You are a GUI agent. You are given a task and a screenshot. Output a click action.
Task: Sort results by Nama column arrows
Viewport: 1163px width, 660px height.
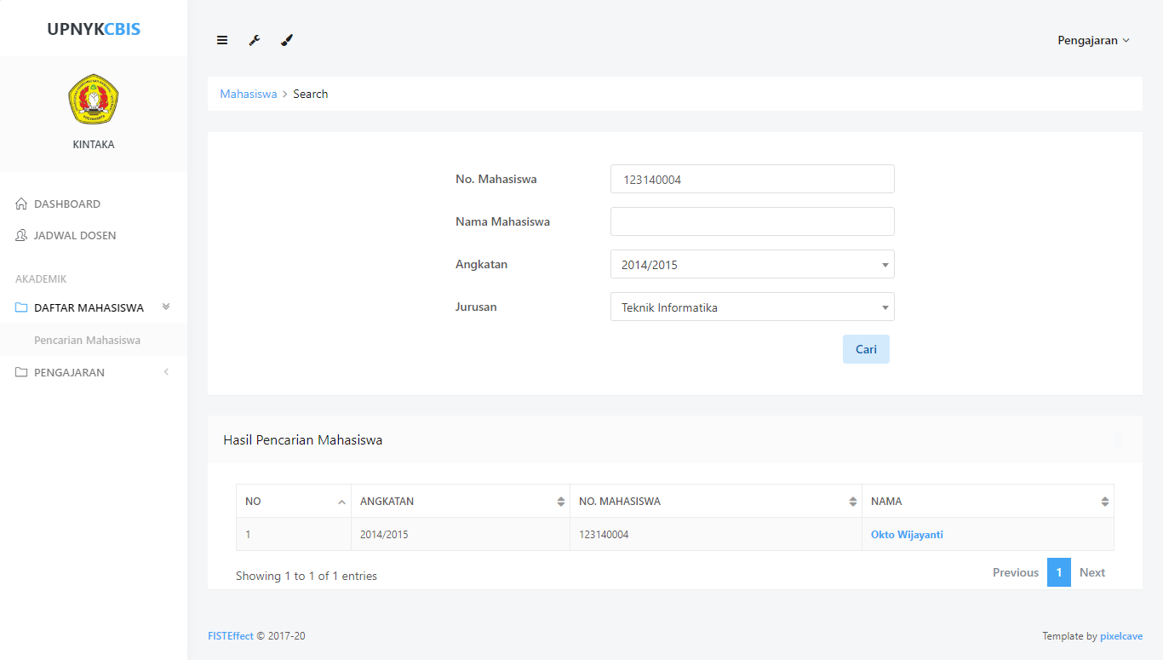pos(1104,502)
